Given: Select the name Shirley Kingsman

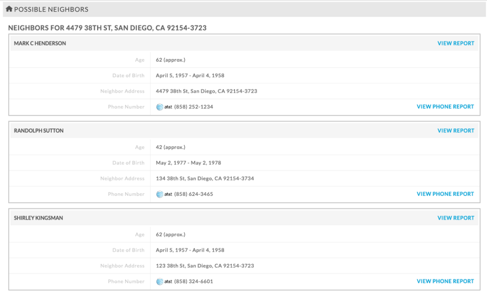Looking at the screenshot, I should pos(38,218).
